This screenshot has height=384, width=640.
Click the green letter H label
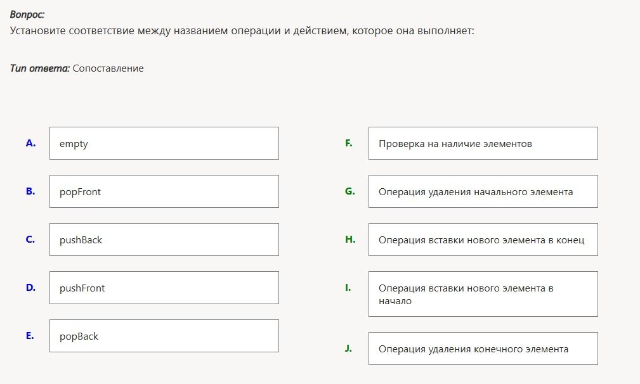point(349,240)
